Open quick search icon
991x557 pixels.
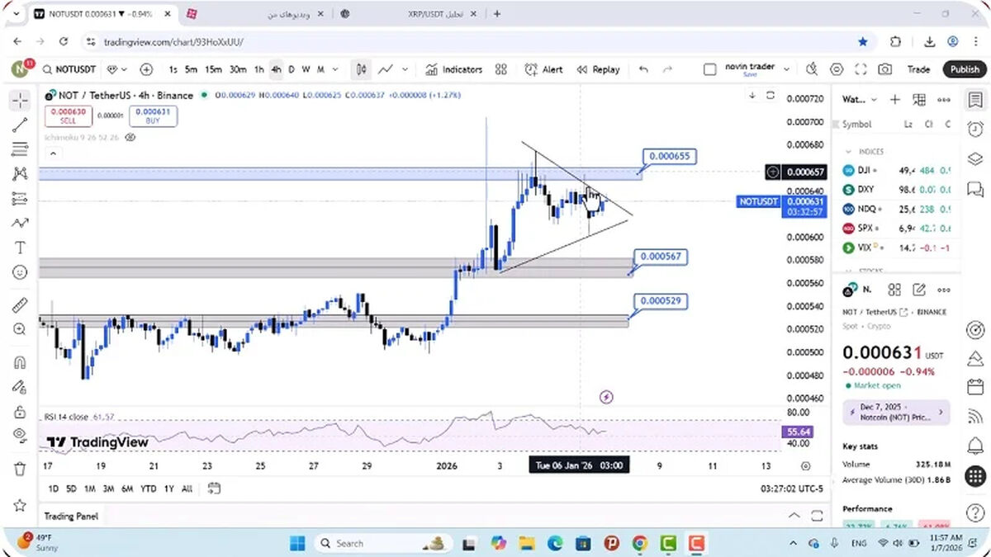(x=813, y=69)
